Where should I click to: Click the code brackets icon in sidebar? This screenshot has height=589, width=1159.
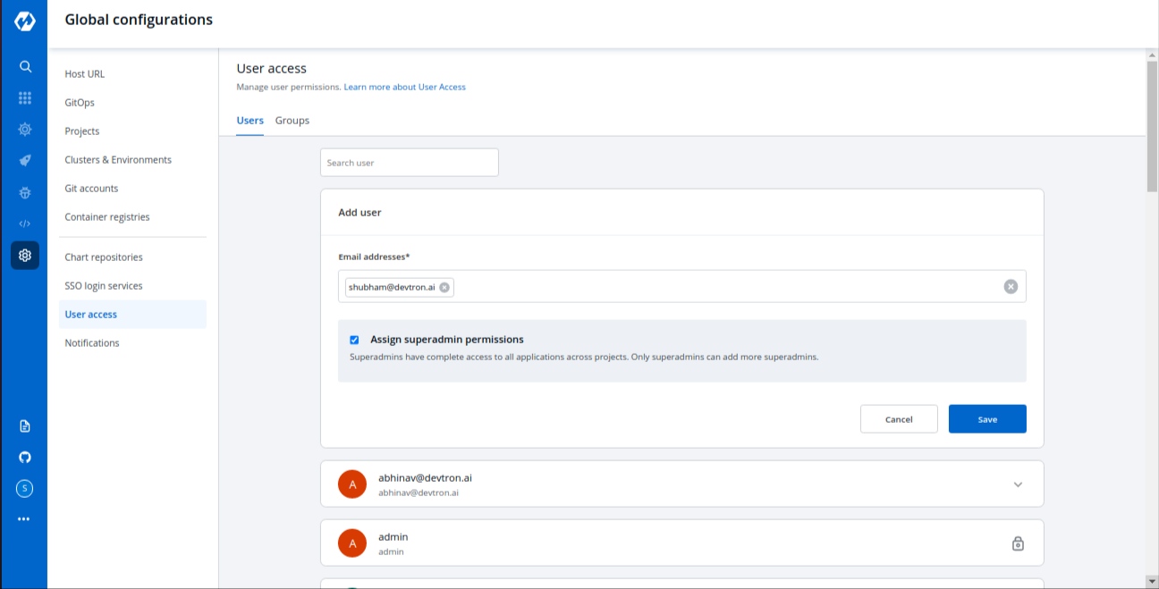click(25, 223)
